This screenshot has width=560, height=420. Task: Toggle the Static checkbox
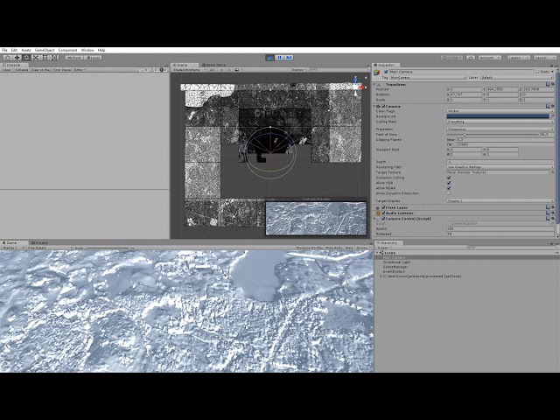point(537,72)
